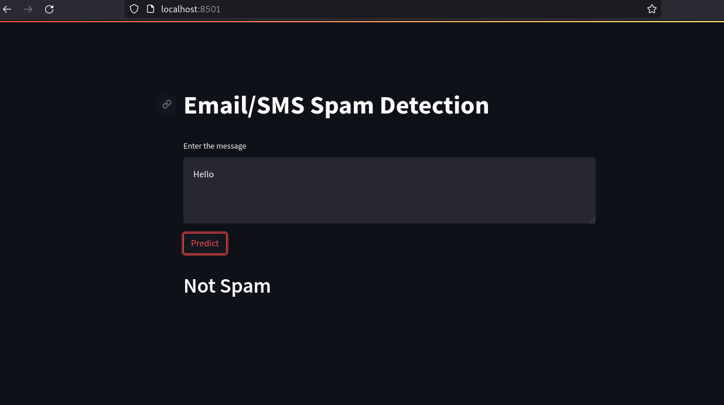The height and width of the screenshot is (405, 724).
Task: Click the localhost text in the URL
Action: [179, 9]
